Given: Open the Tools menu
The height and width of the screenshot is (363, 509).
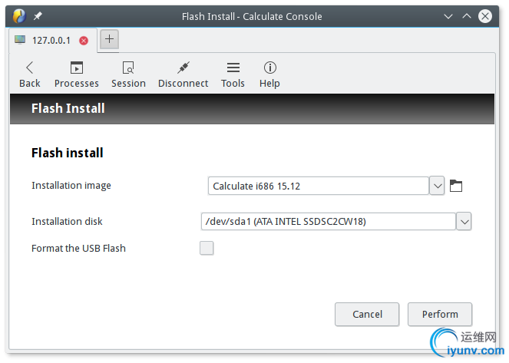Looking at the screenshot, I should (233, 68).
